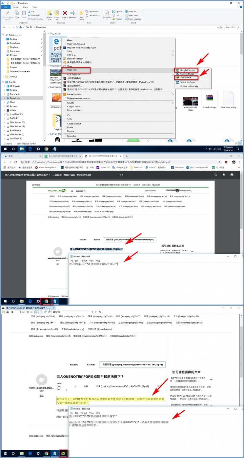Open Help menu in Notepad over SumatraPDF
Viewport: 244px width, 458px height.
click(x=98, y=413)
